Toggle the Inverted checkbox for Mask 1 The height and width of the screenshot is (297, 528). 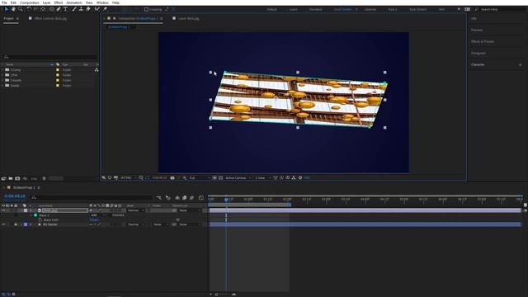coord(109,214)
